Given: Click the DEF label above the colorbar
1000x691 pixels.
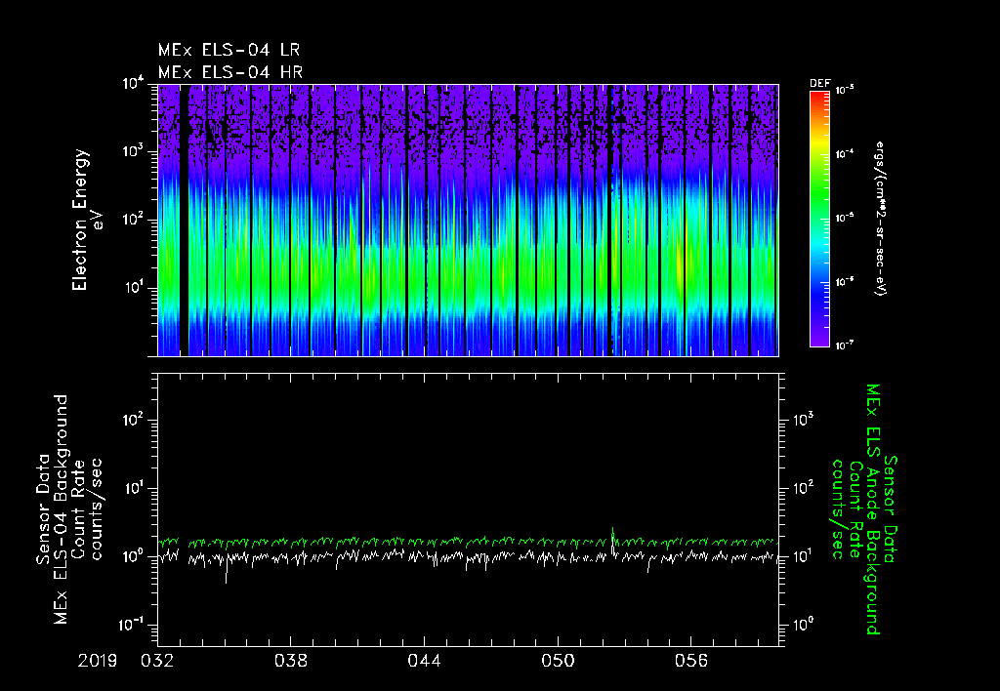Looking at the screenshot, I should pyautogui.click(x=819, y=85).
